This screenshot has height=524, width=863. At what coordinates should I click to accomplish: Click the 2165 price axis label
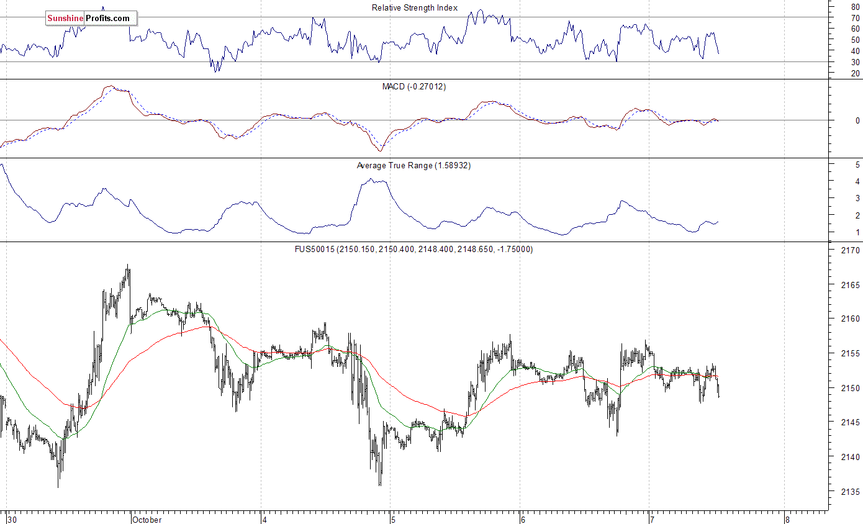(851, 285)
